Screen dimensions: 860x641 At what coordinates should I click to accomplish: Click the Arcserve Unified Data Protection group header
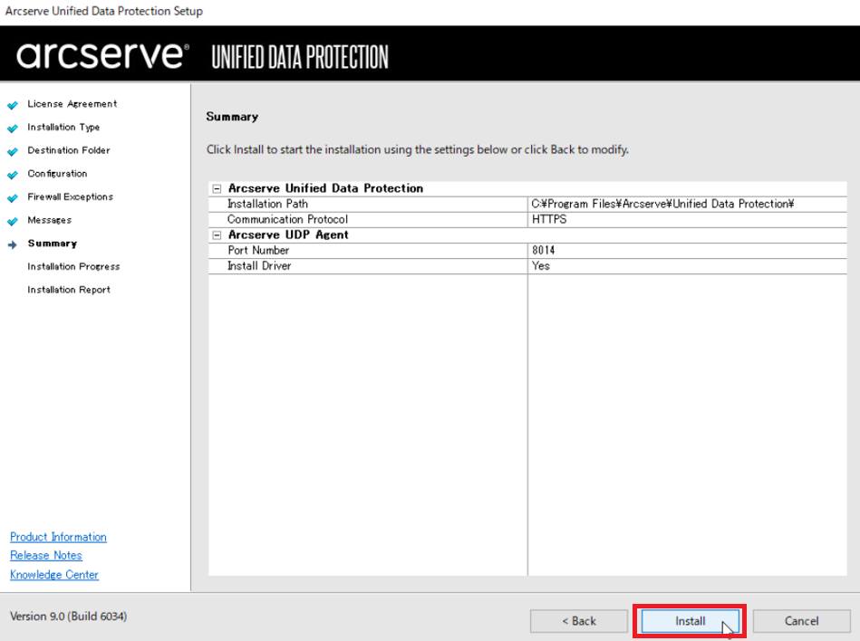[326, 188]
